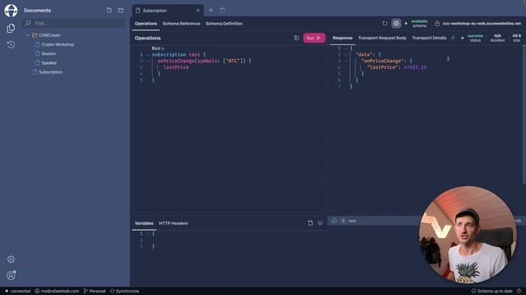The width and height of the screenshot is (526, 295).
Task: Switch to the Schema Definition tab
Action: (x=224, y=24)
